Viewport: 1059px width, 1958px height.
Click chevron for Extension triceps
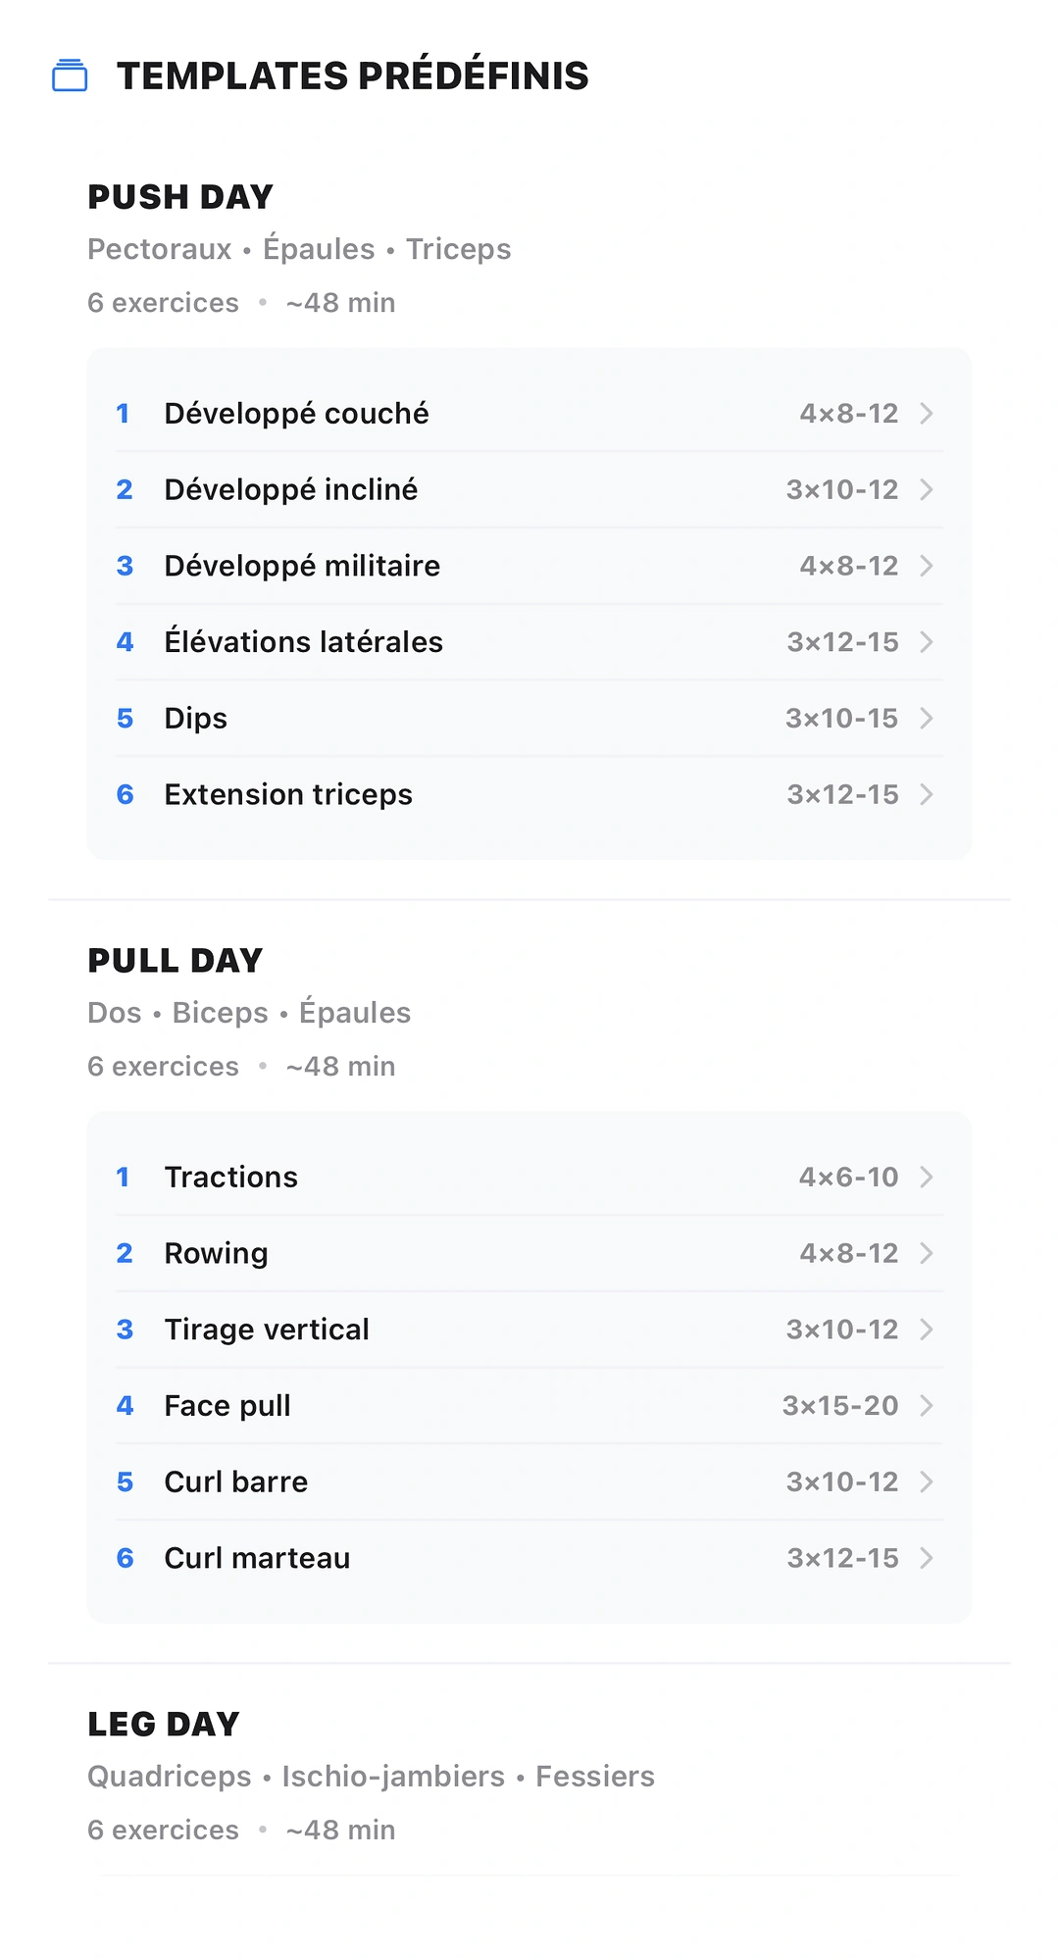pyautogui.click(x=927, y=795)
